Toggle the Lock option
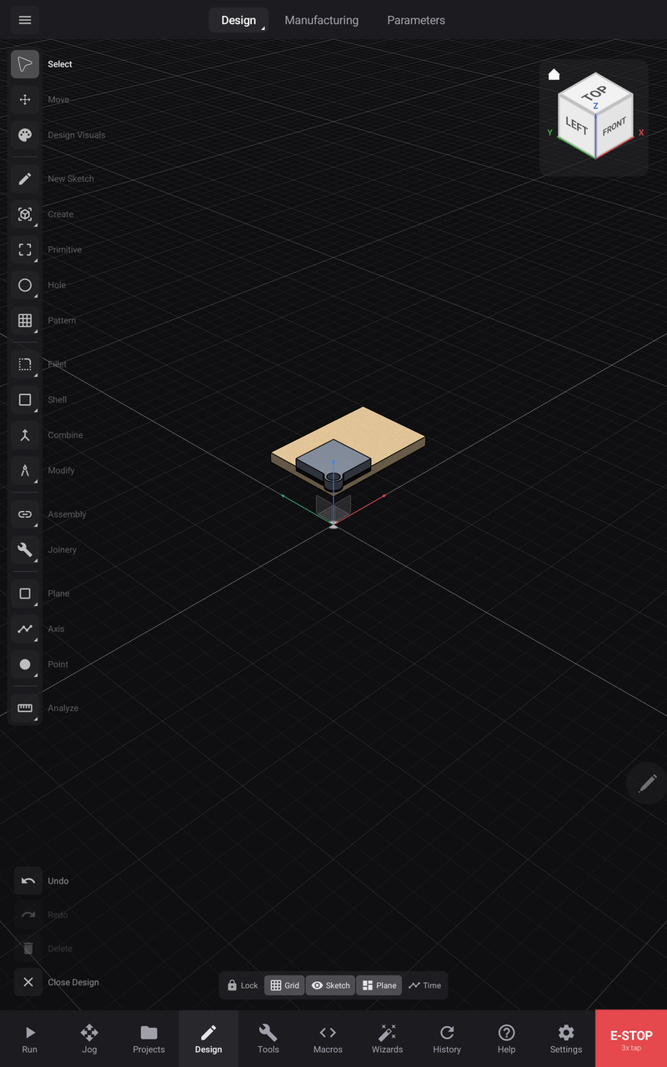Screen dimensions: 667x1067 (x=243, y=985)
